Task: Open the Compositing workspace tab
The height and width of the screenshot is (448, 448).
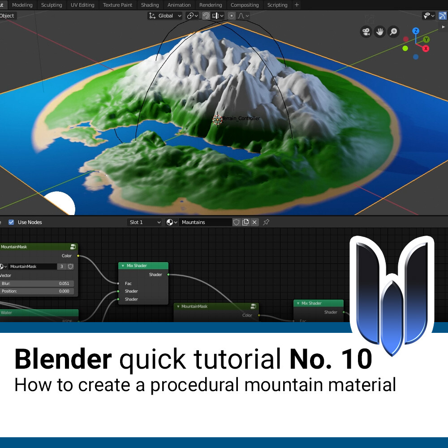Action: point(245,5)
